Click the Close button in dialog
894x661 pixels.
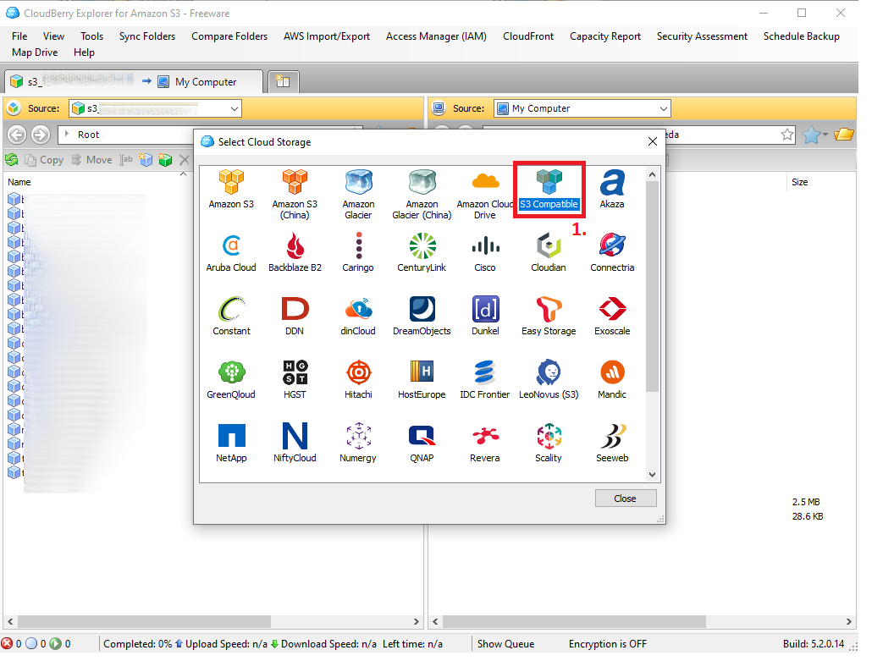tap(625, 499)
